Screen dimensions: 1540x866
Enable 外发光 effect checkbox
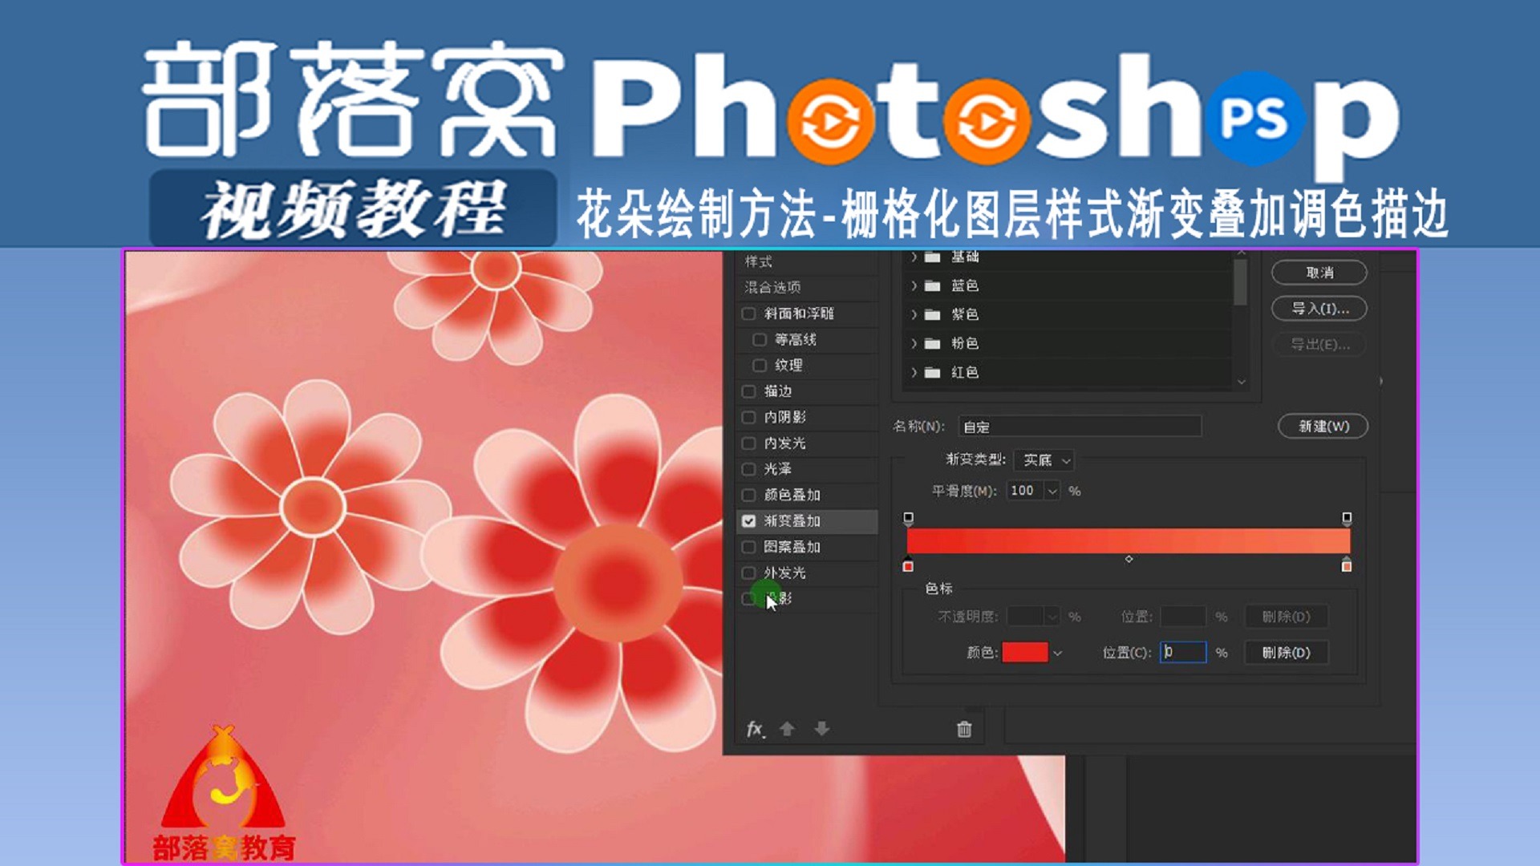(x=748, y=573)
